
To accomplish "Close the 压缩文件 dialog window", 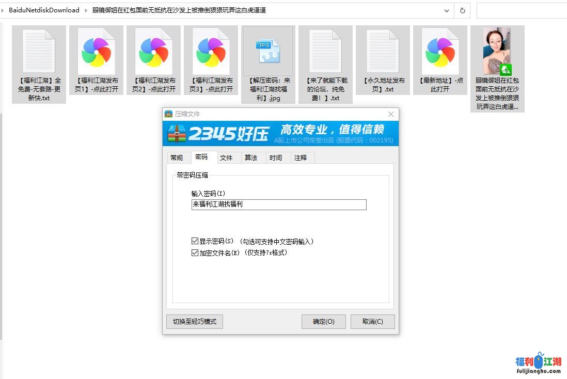I will (x=391, y=114).
